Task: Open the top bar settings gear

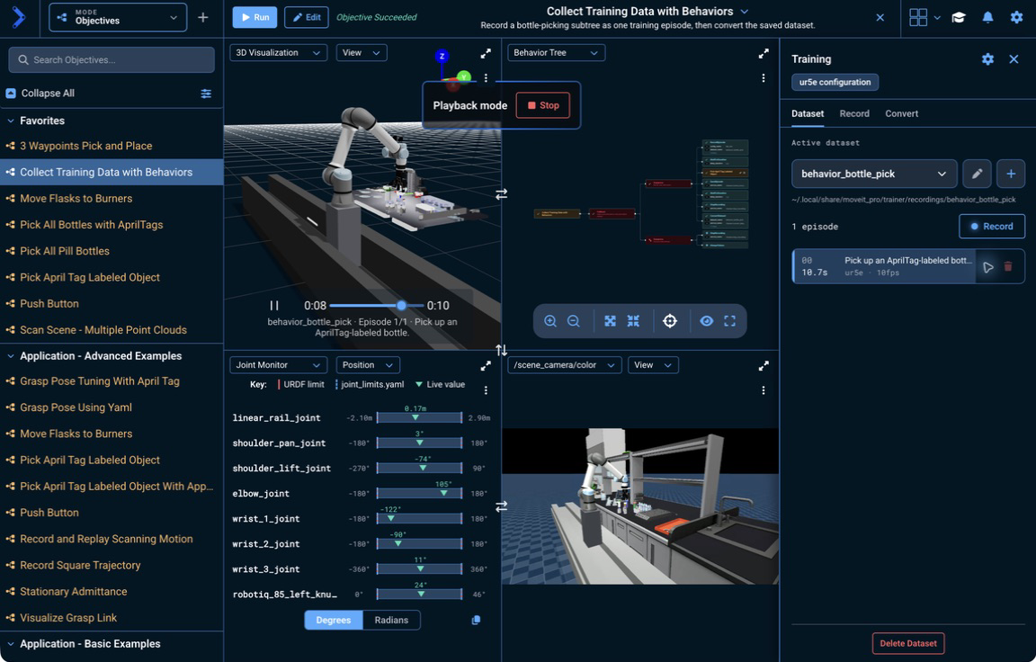Action: 1016,17
